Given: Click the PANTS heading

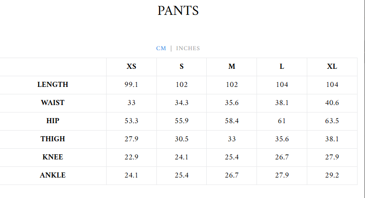Looking at the screenshot, I should [x=178, y=11].
